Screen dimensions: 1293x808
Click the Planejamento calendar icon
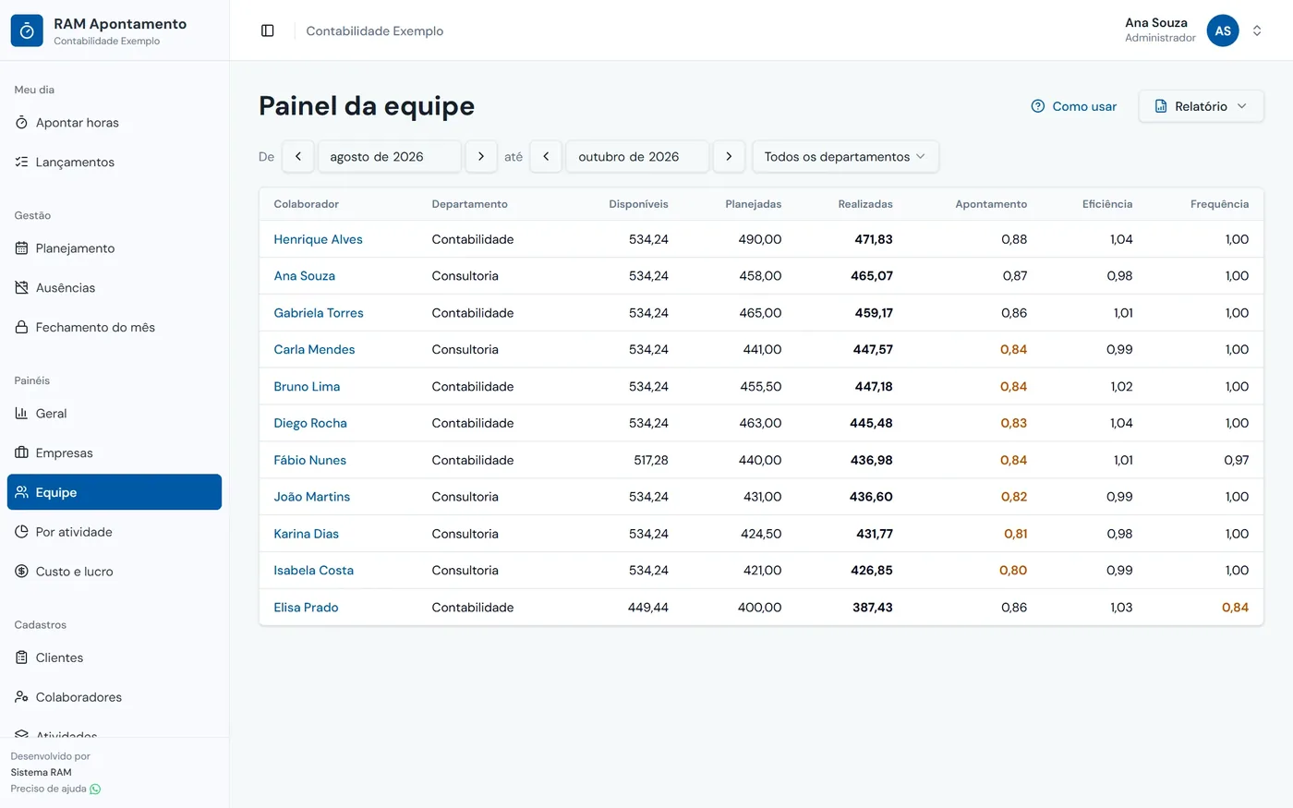pyautogui.click(x=21, y=248)
